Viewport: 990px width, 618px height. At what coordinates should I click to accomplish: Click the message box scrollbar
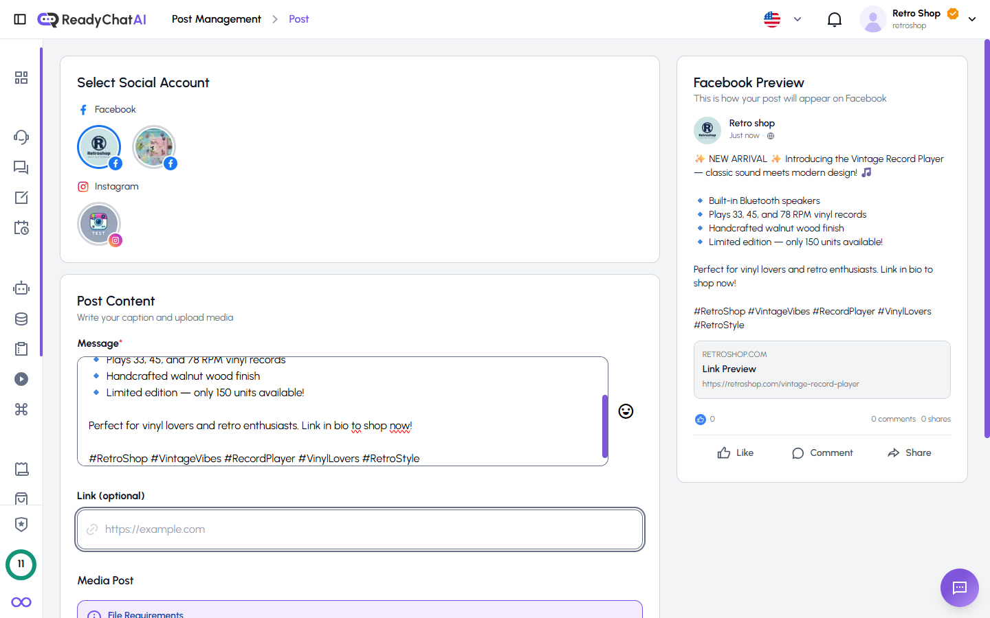pyautogui.click(x=605, y=426)
